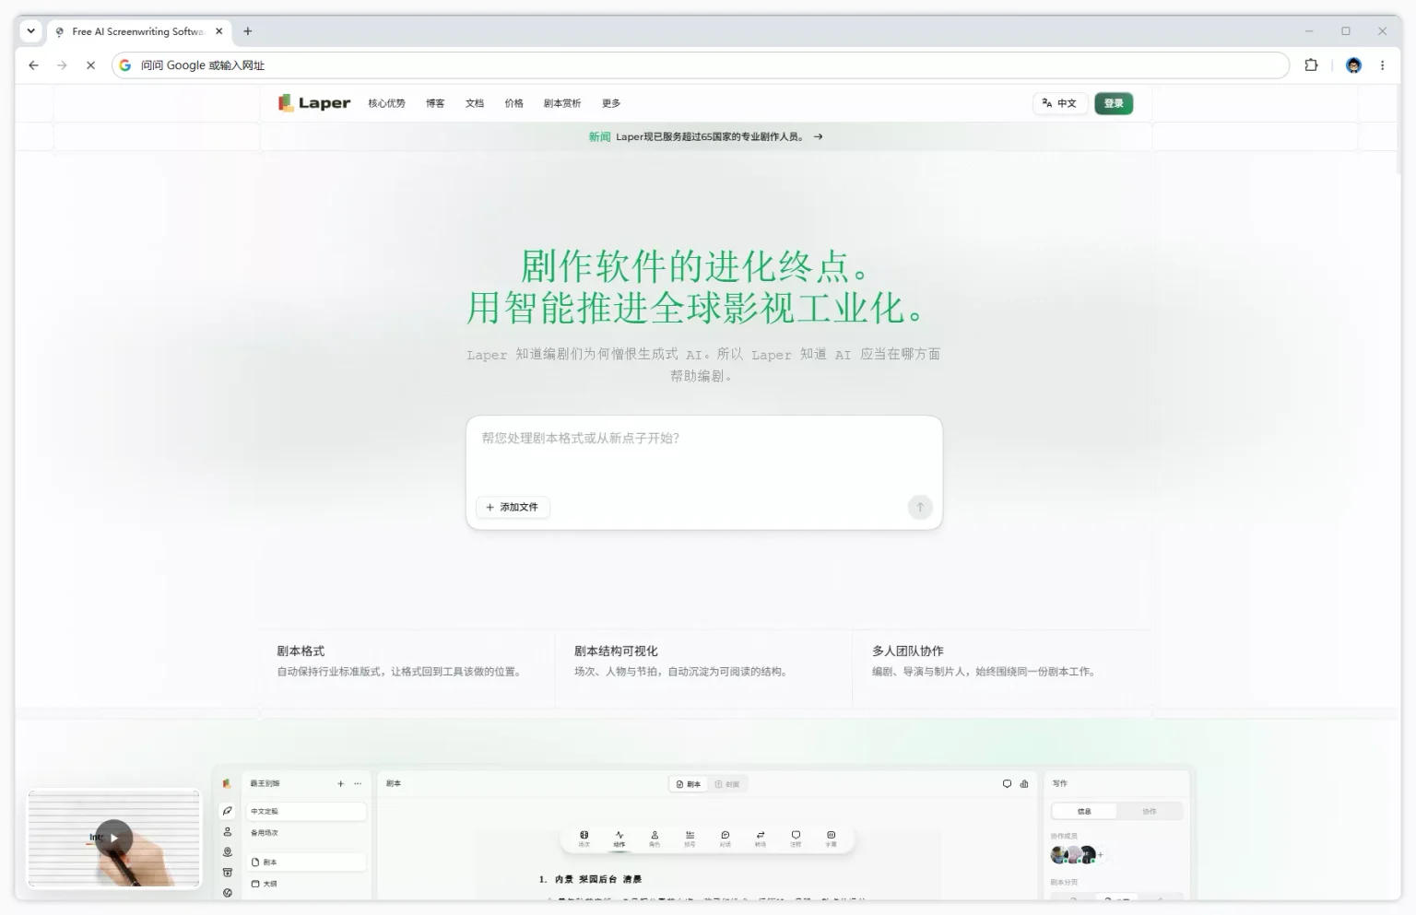Open the Chrome profile avatar

1353,65
